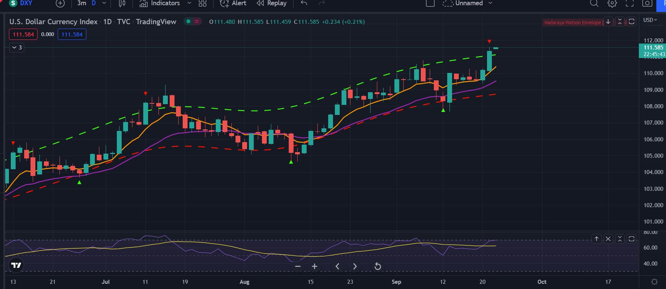Image resolution: width=666 pixels, height=289 pixels.
Task: Click the Nadaraya-Watson Envelope label
Action: (572, 22)
